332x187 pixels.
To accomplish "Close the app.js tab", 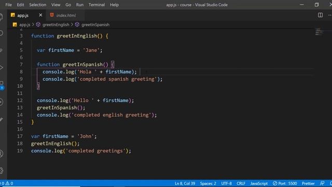I will click(40, 15).
